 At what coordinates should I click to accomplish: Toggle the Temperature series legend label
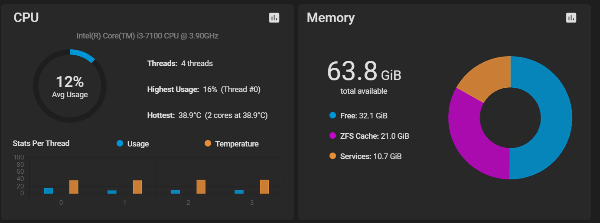237,144
